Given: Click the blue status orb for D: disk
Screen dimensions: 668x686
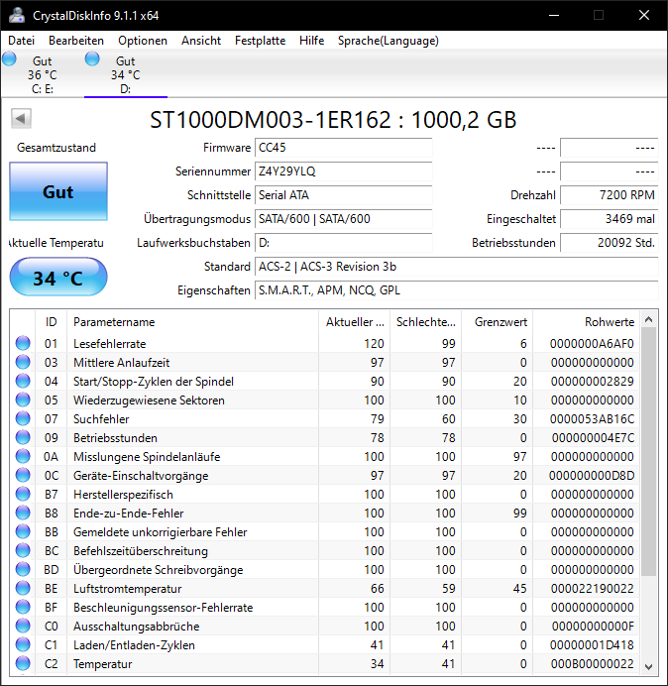Looking at the screenshot, I should (92, 58).
